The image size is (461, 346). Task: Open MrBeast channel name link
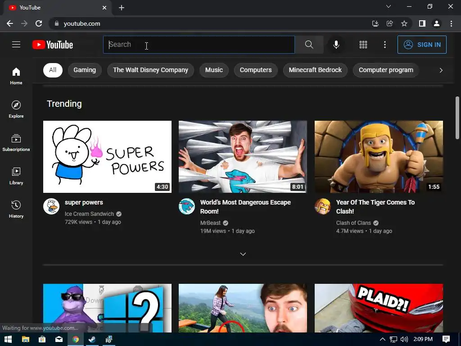click(x=210, y=223)
